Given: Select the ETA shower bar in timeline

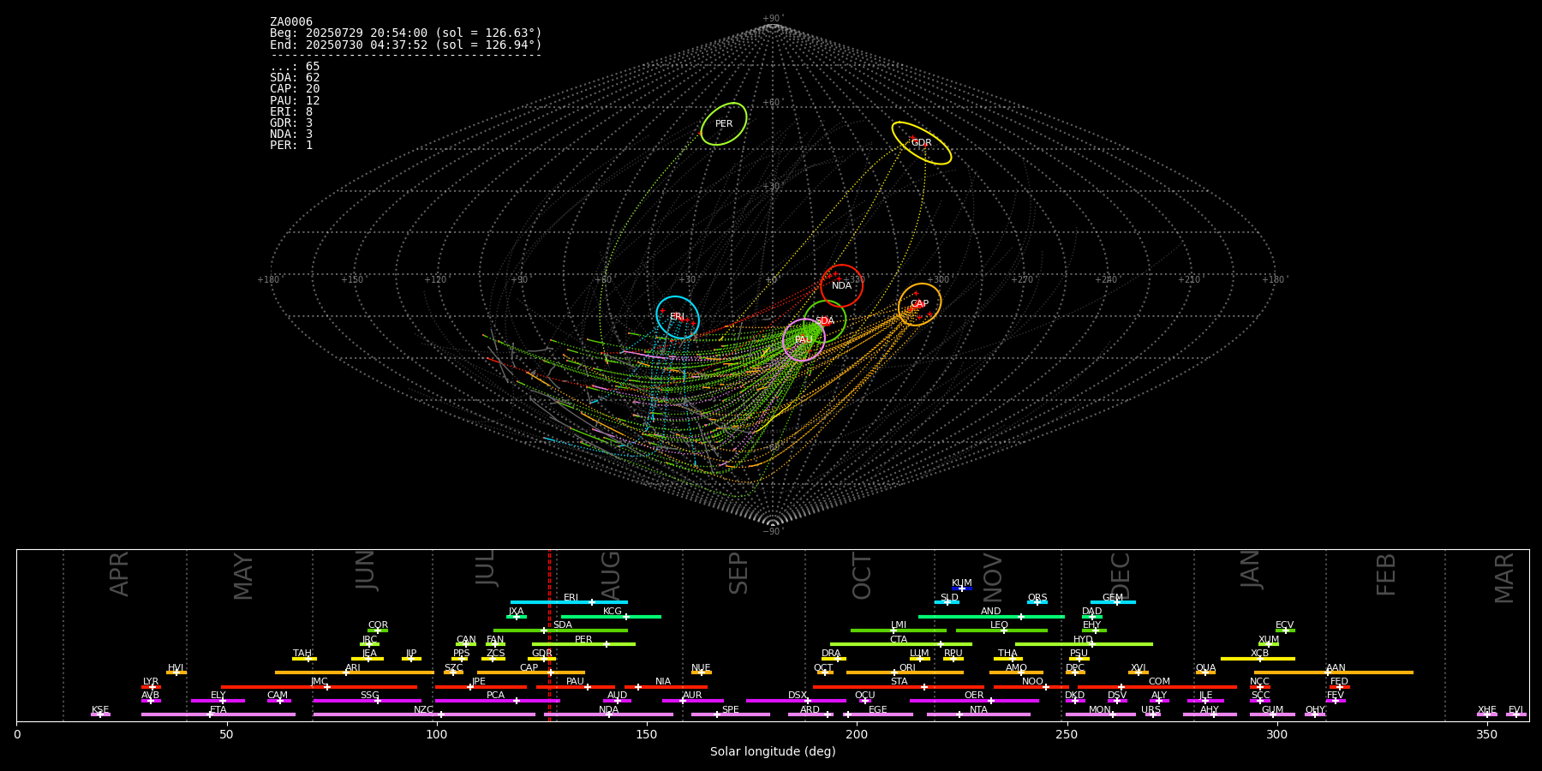Looking at the screenshot, I should (218, 714).
